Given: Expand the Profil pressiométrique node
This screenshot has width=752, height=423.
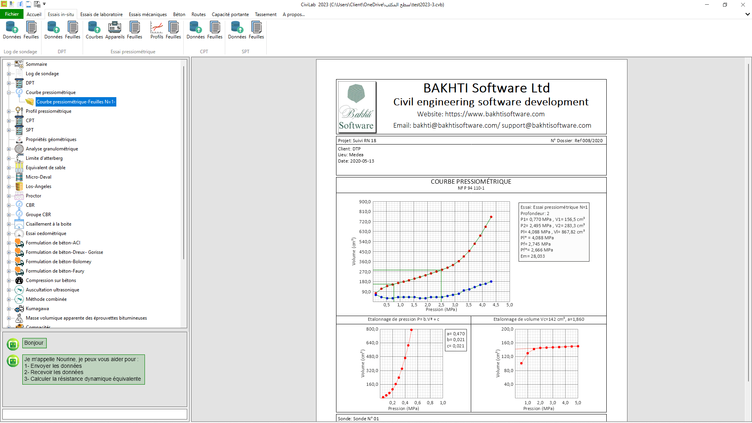Looking at the screenshot, I should tap(9, 111).
